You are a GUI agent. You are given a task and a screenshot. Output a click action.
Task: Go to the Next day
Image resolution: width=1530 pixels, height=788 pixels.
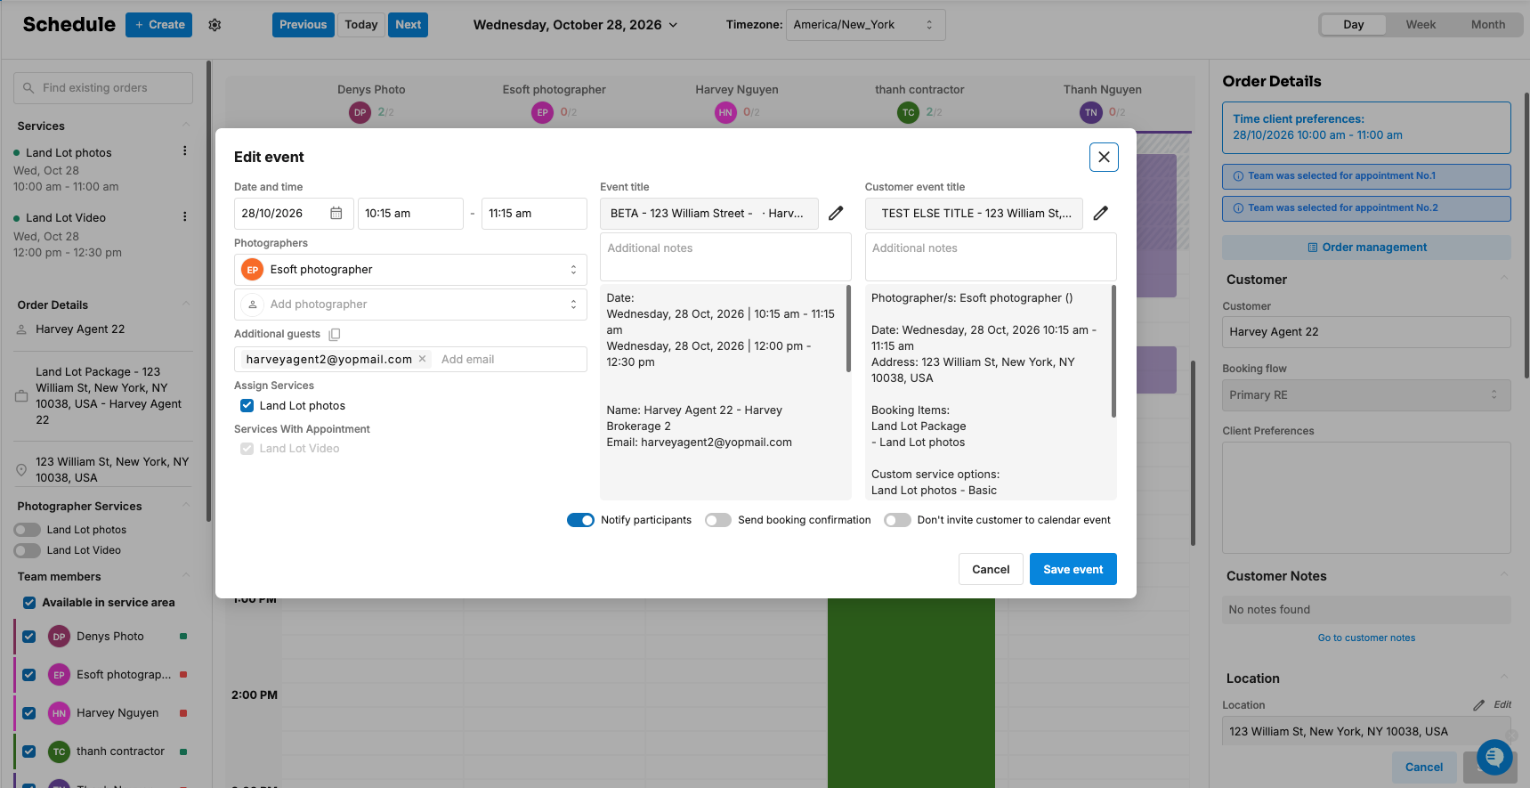408,25
